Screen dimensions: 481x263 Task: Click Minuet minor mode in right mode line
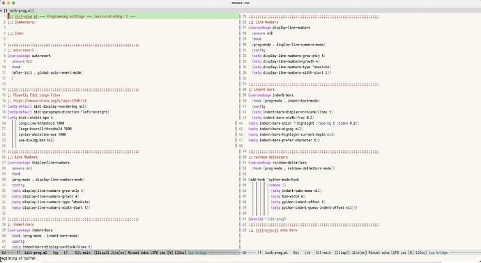(374, 253)
